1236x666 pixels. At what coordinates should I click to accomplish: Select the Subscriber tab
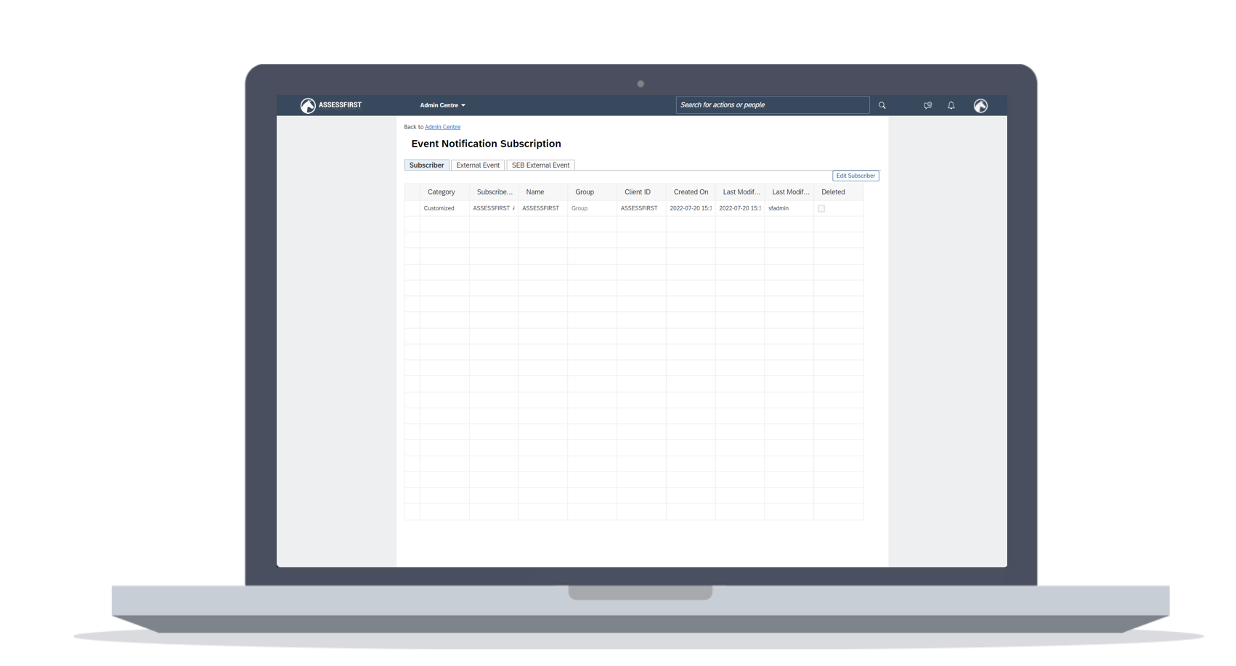426,165
